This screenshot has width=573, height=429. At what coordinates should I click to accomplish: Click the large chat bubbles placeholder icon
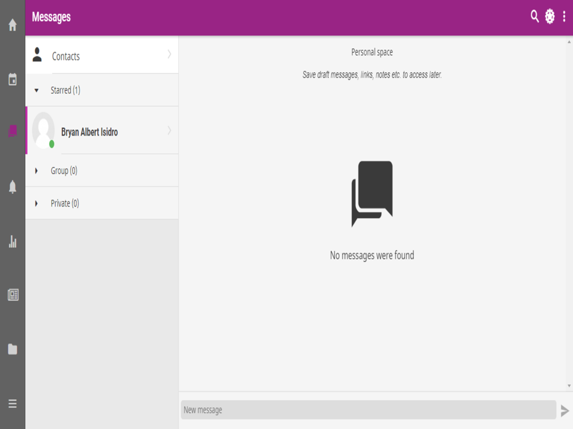tap(372, 194)
